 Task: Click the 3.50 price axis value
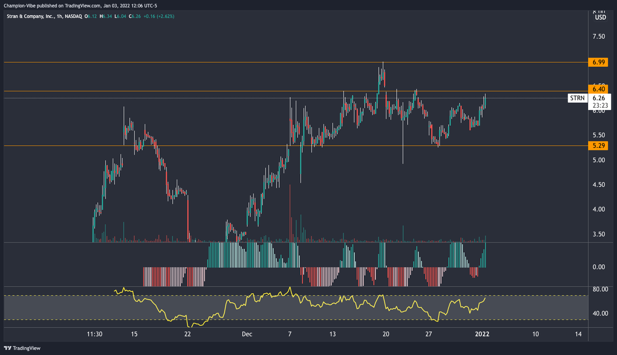pos(599,234)
